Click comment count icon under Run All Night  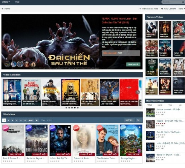point(162,137)
